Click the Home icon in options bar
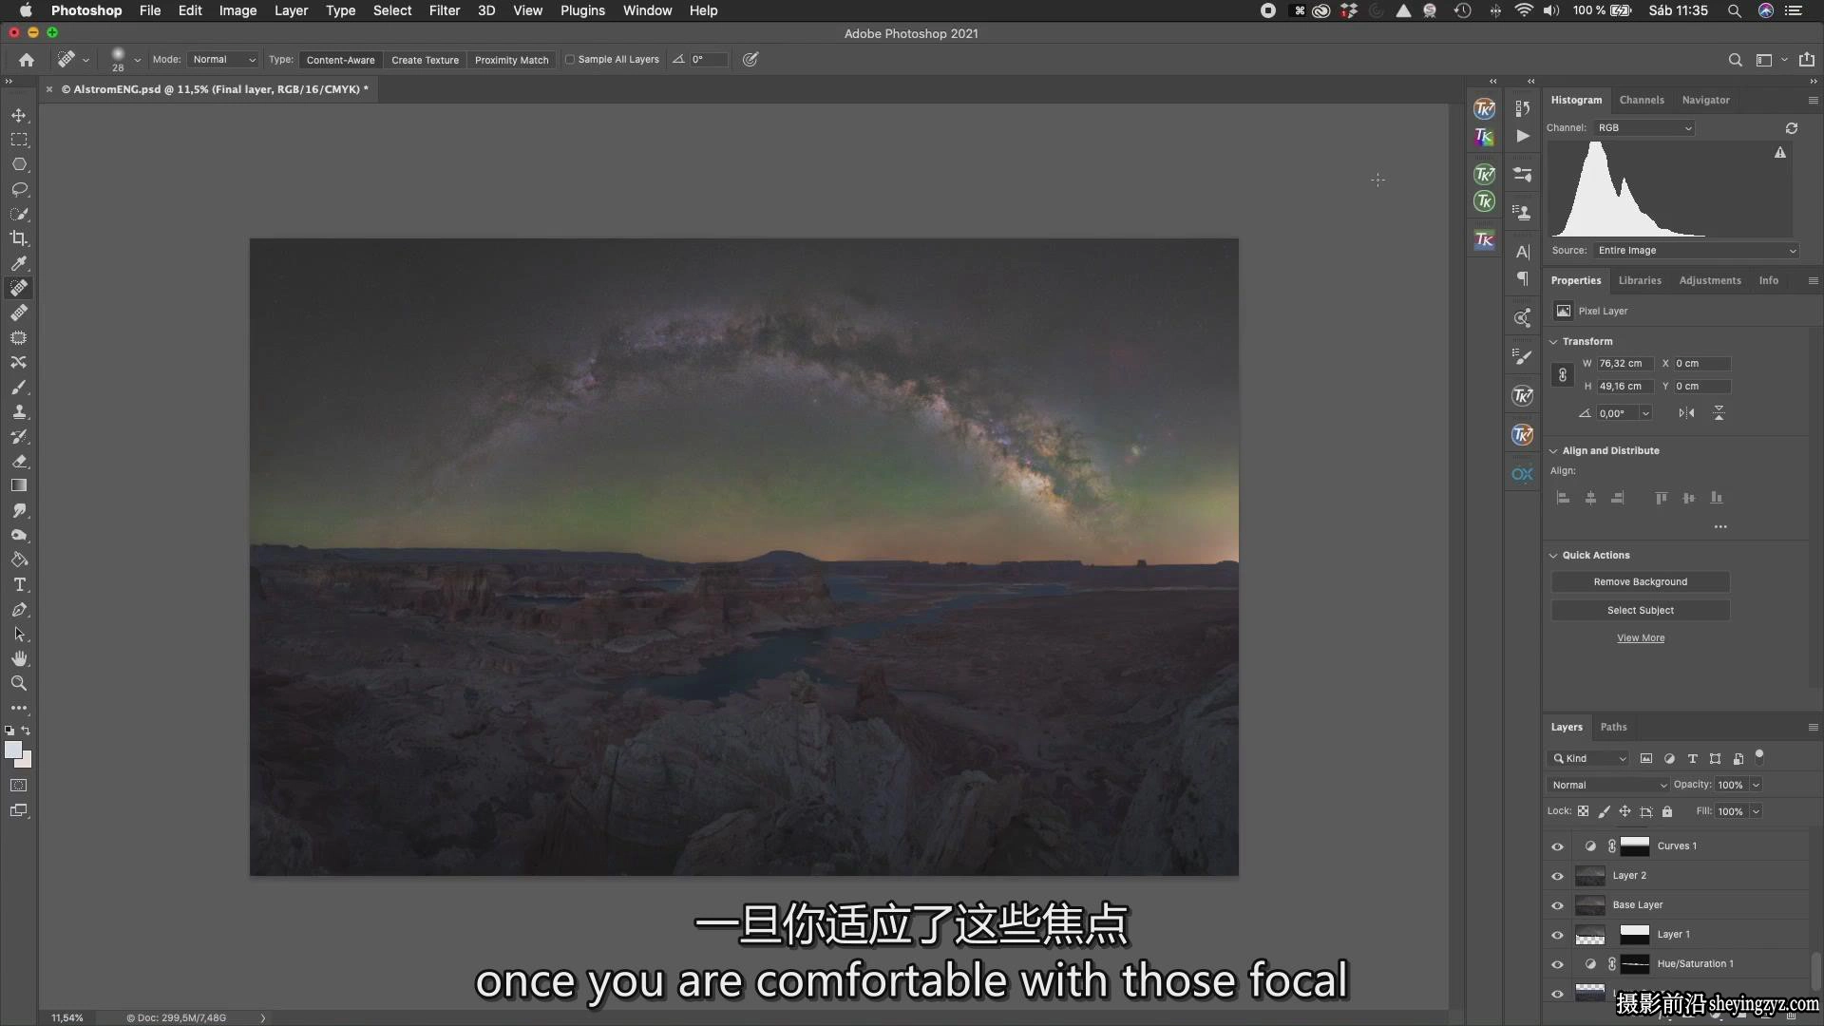Image resolution: width=1824 pixels, height=1026 pixels. point(27,60)
